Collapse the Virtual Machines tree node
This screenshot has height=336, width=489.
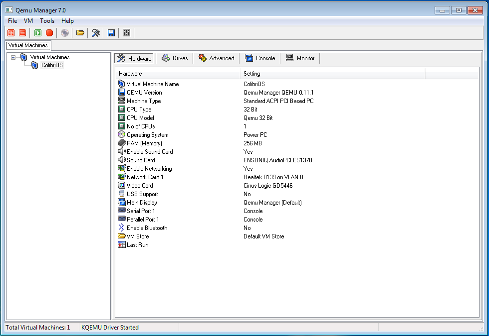coord(13,57)
